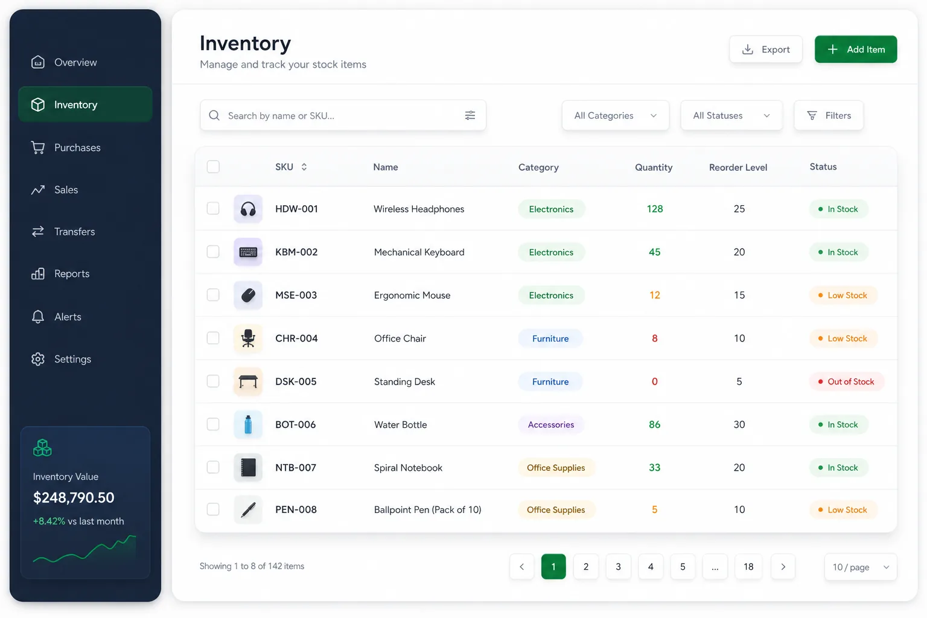This screenshot has width=927, height=618.
Task: Open the Sales section
Action: (x=85, y=190)
